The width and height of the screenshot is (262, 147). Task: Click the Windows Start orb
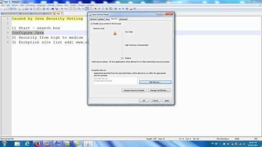[x=4, y=144]
